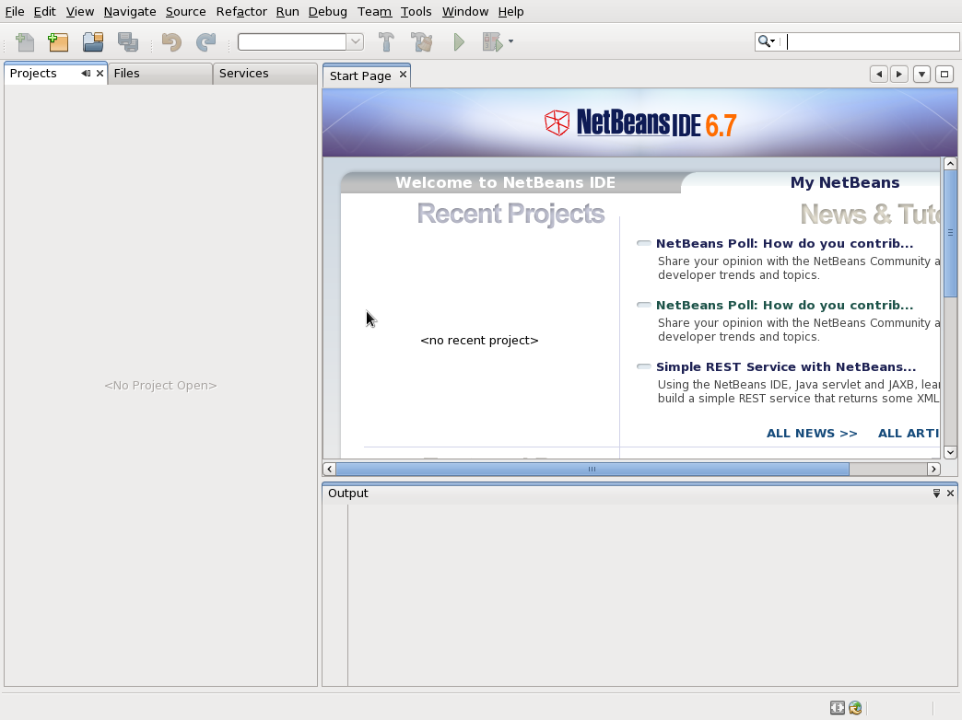Viewport: 962px width, 720px height.
Task: Open the Refactor menu
Action: tap(241, 12)
